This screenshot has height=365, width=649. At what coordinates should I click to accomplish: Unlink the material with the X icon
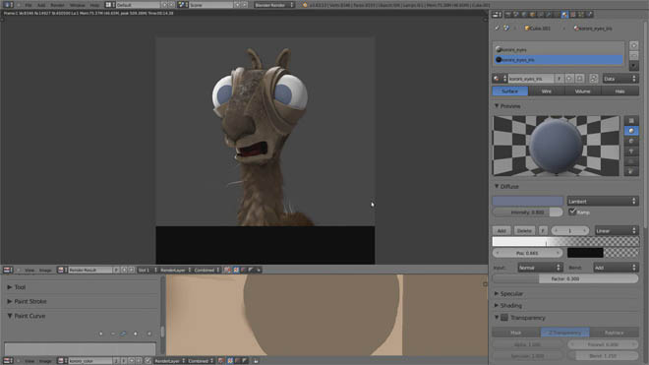(x=580, y=79)
